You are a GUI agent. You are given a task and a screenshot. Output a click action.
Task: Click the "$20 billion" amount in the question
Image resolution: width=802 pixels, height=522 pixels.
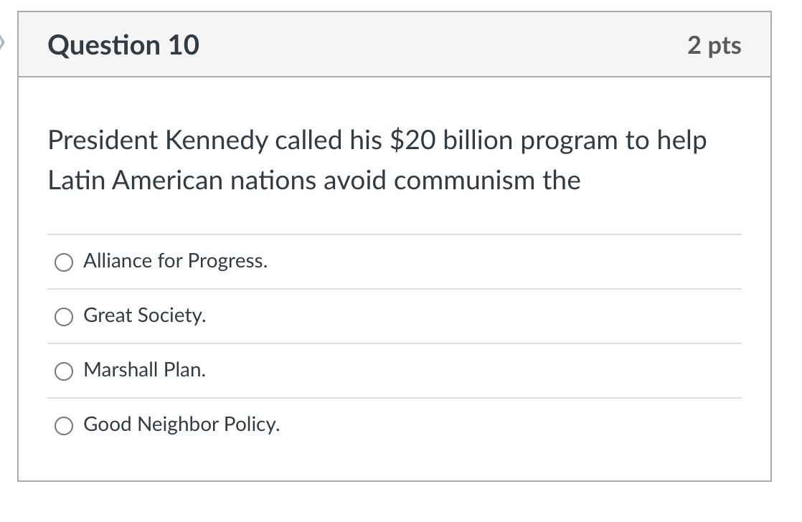(451, 140)
